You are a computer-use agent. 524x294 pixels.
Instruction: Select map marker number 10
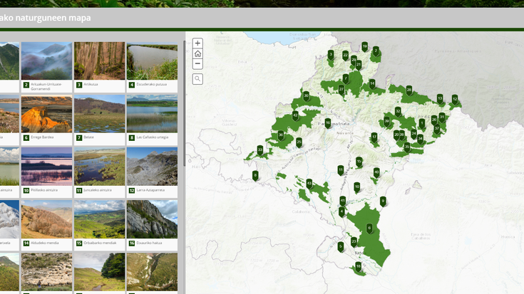click(x=357, y=187)
